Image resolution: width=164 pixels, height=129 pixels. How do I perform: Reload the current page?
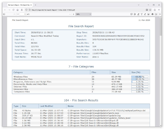[13, 10]
